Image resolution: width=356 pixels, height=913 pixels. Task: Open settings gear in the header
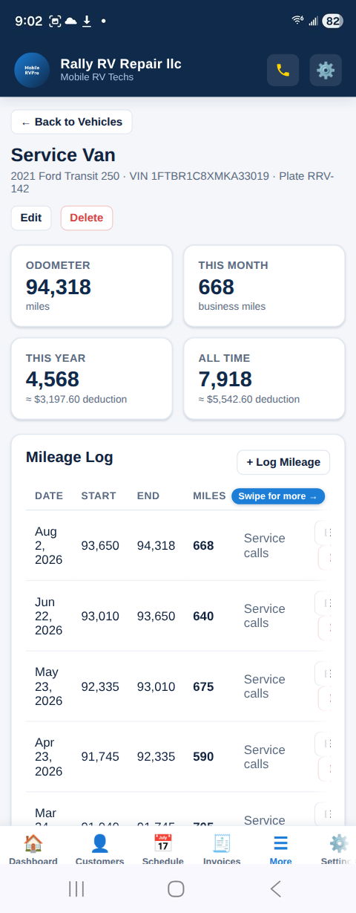point(326,71)
